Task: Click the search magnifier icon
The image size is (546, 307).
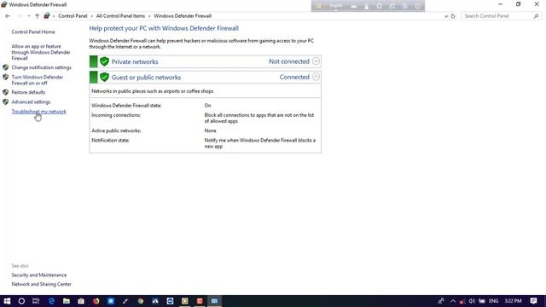Action: [x=537, y=16]
